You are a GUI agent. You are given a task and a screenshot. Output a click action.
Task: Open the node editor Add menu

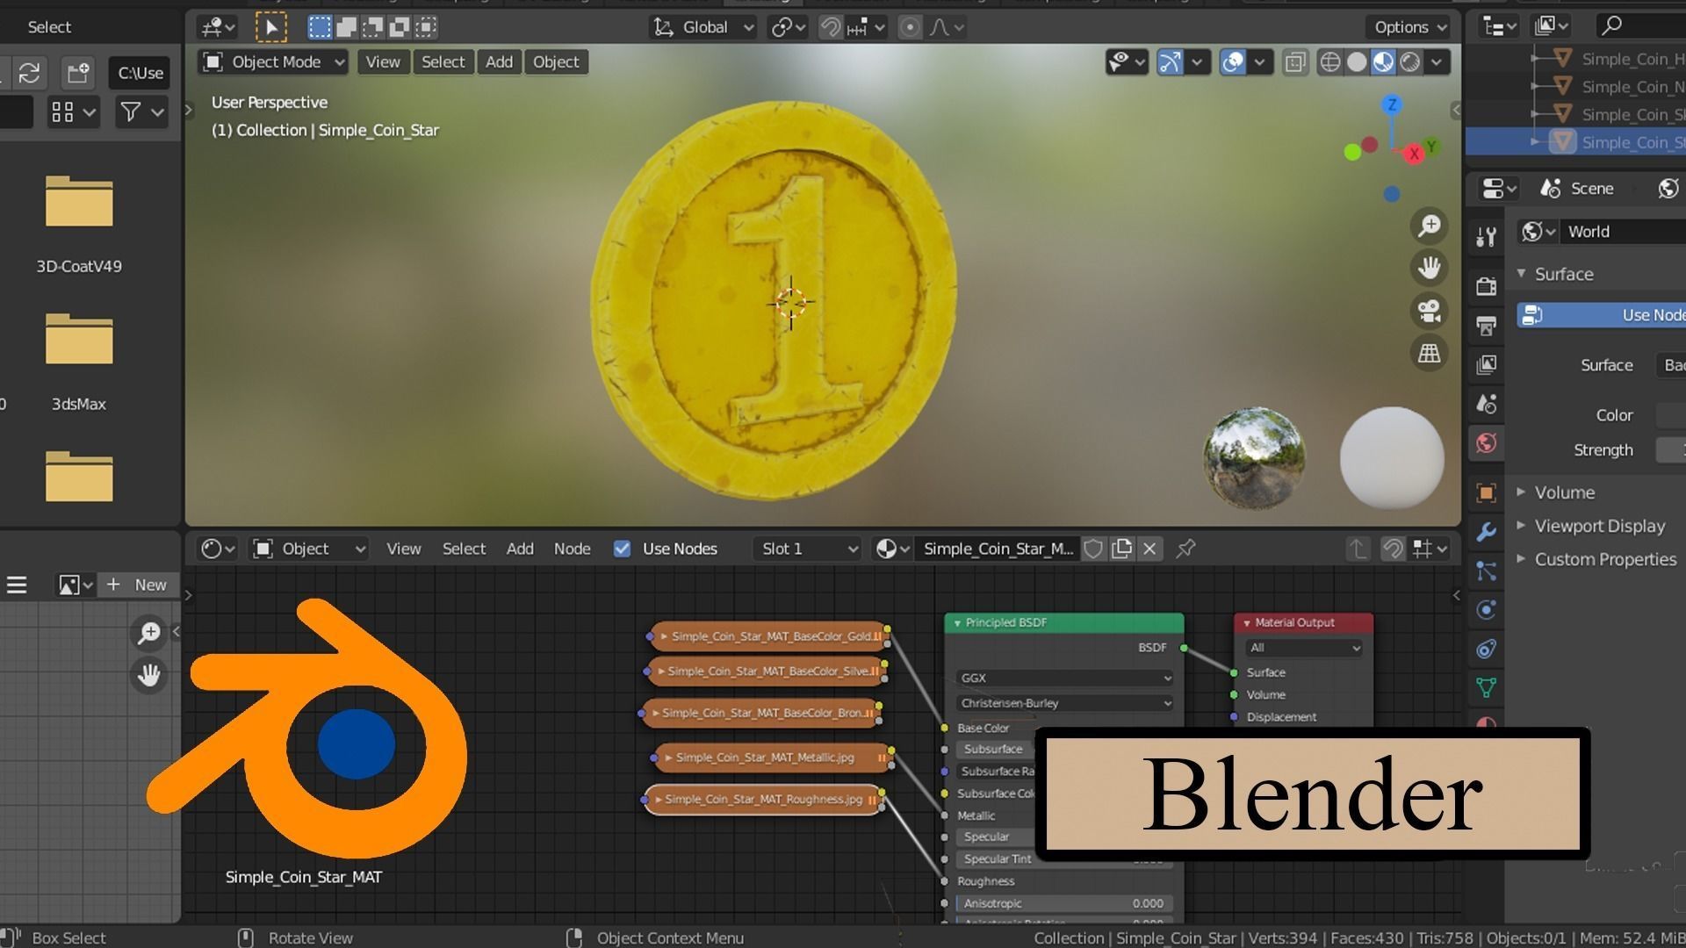click(x=520, y=549)
